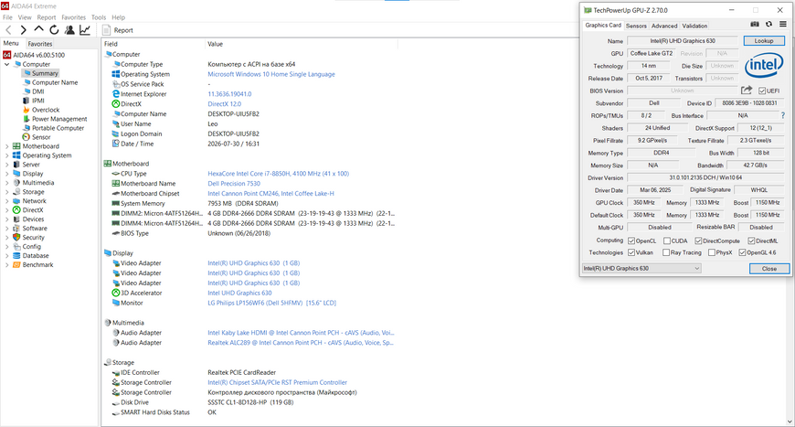The height and width of the screenshot is (427, 795).
Task: Expand the Storage tree node
Action: (x=6, y=192)
